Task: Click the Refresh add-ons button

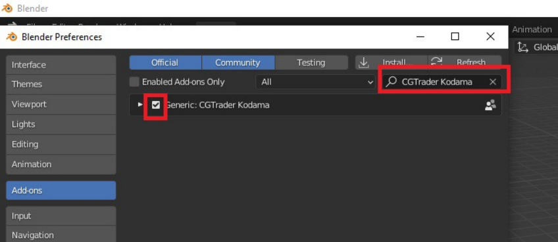Action: point(465,63)
